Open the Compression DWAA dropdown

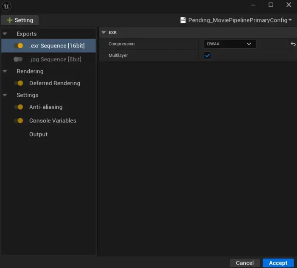(230, 44)
